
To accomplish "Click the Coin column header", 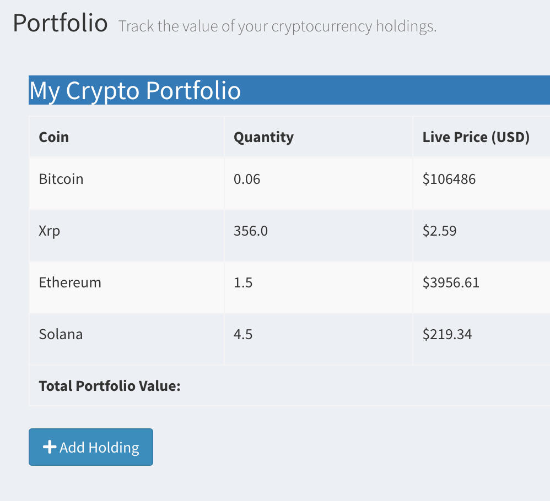I will click(x=54, y=137).
